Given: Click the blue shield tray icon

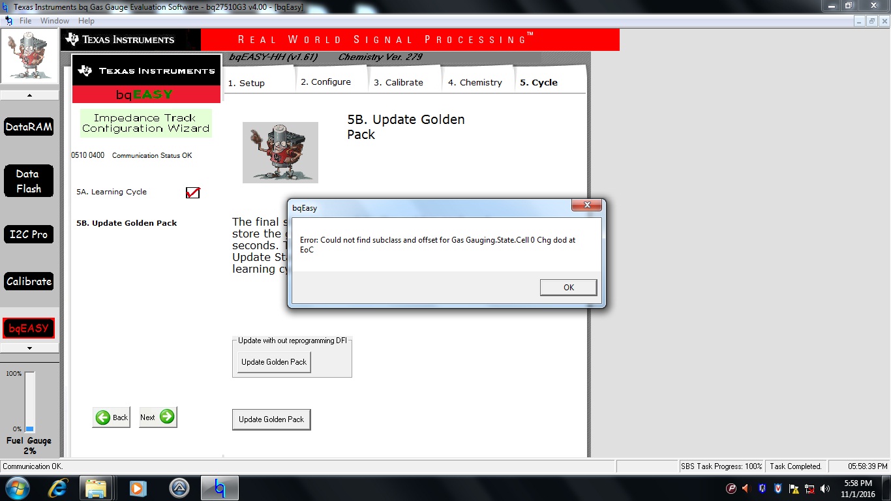Looking at the screenshot, I should click(x=763, y=489).
